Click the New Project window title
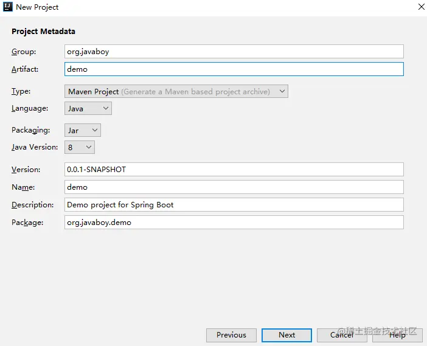This screenshot has height=346, width=427. tap(37, 7)
